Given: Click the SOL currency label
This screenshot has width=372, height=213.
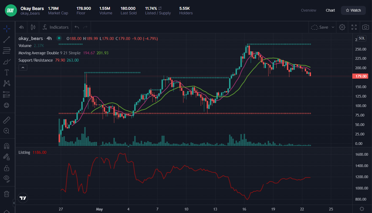Looking at the screenshot, I should (362, 38).
